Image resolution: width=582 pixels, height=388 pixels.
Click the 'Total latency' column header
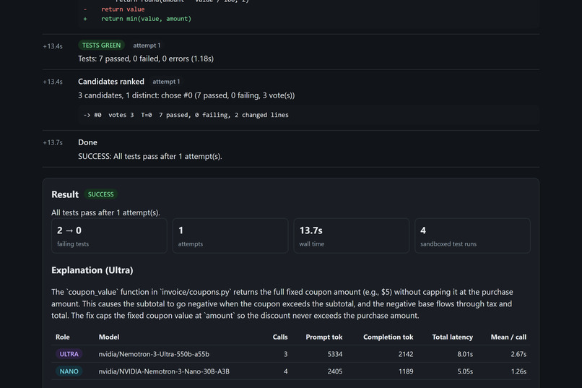click(x=453, y=337)
